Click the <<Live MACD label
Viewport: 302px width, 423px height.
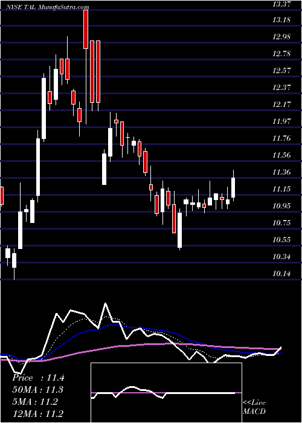pyautogui.click(x=254, y=407)
